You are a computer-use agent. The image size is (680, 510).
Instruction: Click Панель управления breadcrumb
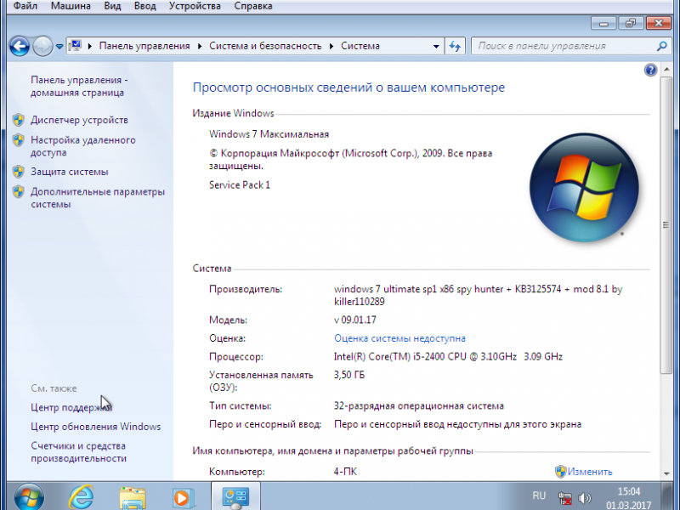point(144,46)
